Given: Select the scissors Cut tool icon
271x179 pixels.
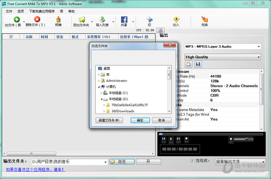Looking at the screenshot, I should pyautogui.click(x=150, y=19).
